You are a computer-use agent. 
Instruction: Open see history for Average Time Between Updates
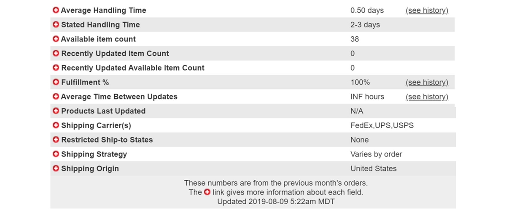coord(427,97)
